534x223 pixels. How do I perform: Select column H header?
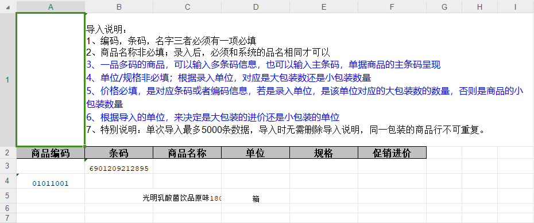[479, 7]
